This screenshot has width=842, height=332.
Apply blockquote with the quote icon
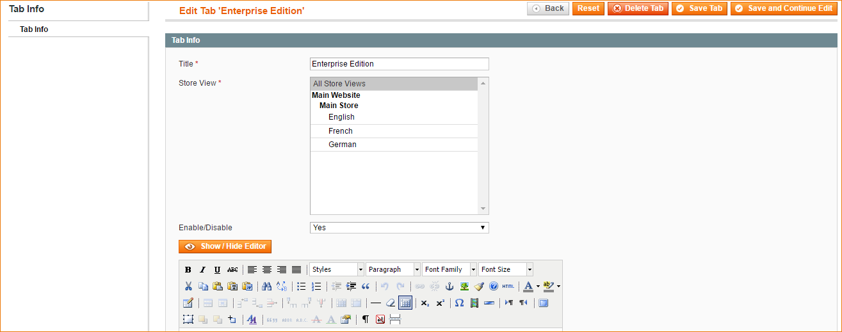coord(366,287)
